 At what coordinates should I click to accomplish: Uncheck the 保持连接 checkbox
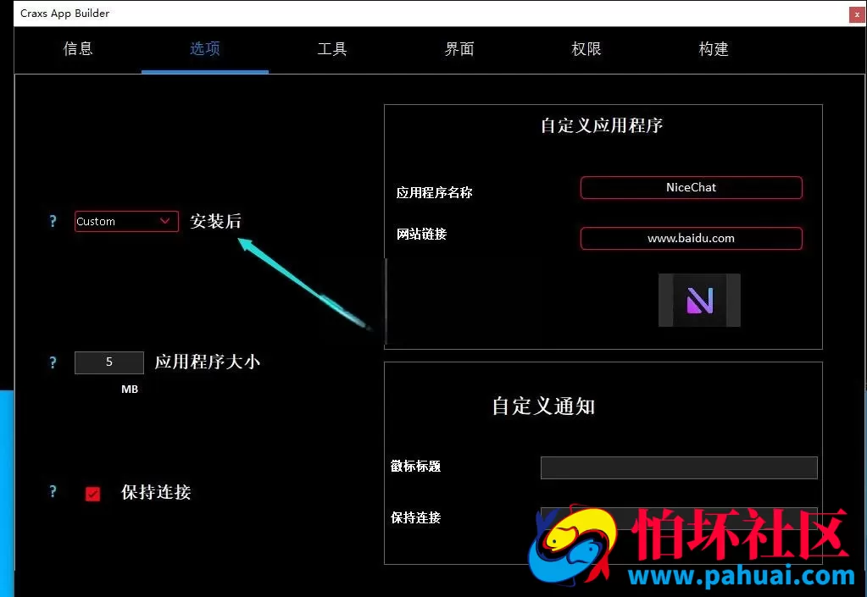(x=93, y=492)
